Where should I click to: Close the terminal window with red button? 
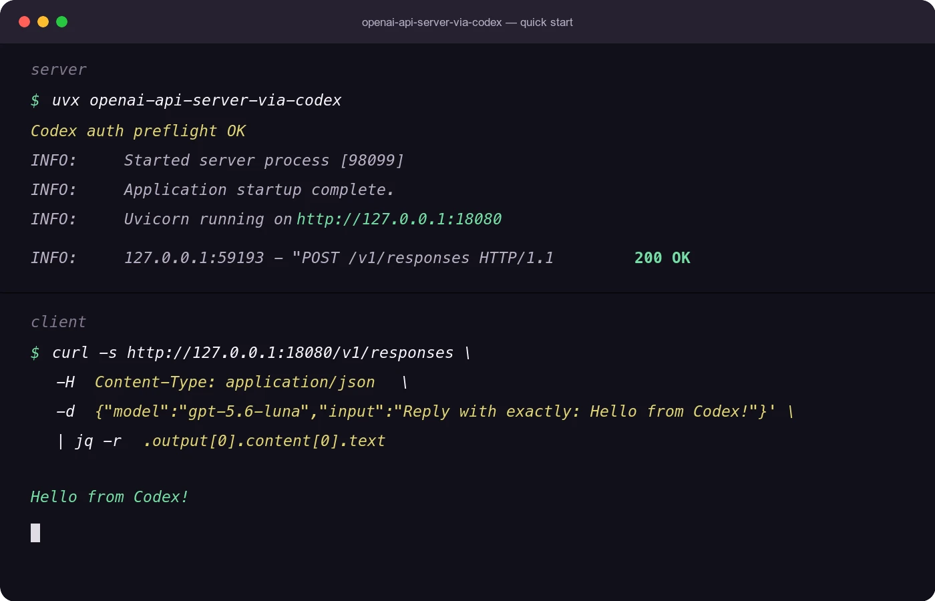25,22
